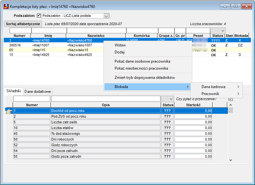Click the Numer column header in employee table
The height and width of the screenshot is (185, 255).
point(19,36)
